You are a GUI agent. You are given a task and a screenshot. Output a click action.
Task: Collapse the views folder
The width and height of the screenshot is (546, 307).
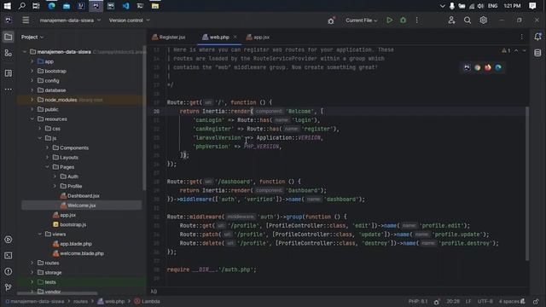pos(40,235)
